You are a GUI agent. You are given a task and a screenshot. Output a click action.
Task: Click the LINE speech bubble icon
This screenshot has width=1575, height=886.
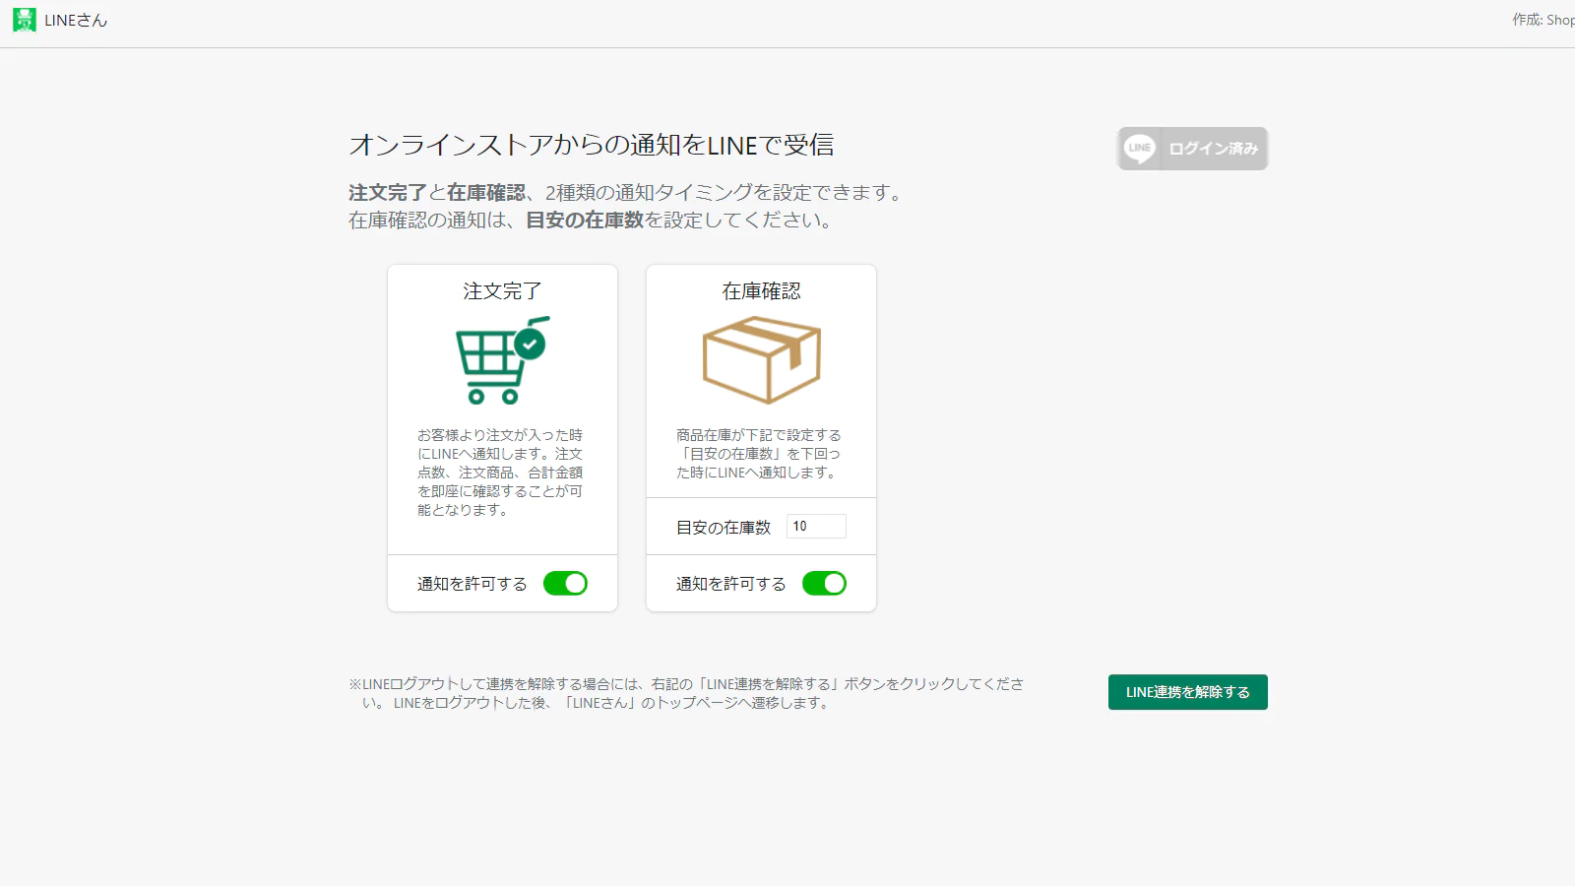pyautogui.click(x=1140, y=149)
